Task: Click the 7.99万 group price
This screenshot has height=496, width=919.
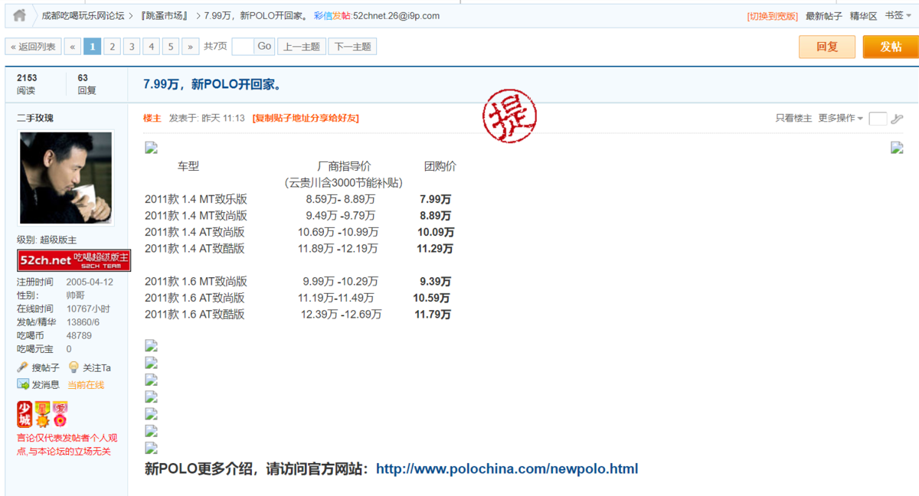Action: coord(436,199)
